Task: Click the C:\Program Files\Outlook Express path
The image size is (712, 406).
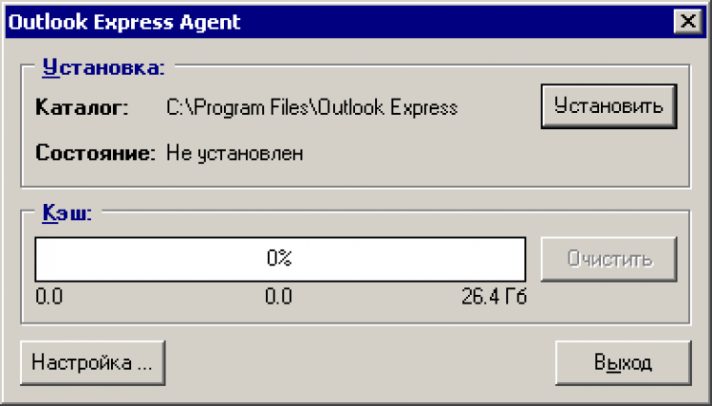Action: pos(311,107)
